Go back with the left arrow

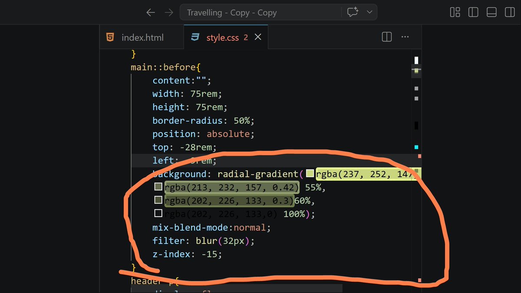point(151,13)
